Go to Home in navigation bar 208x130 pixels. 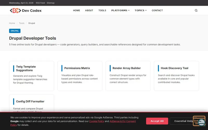[76, 10]
